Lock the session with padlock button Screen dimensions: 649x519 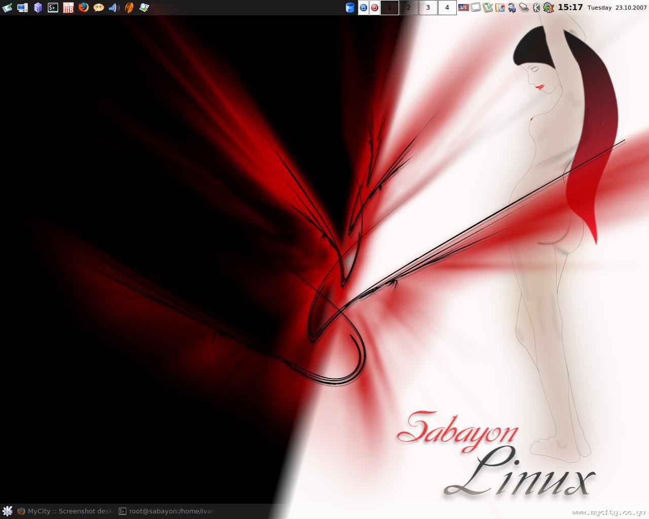(x=364, y=8)
